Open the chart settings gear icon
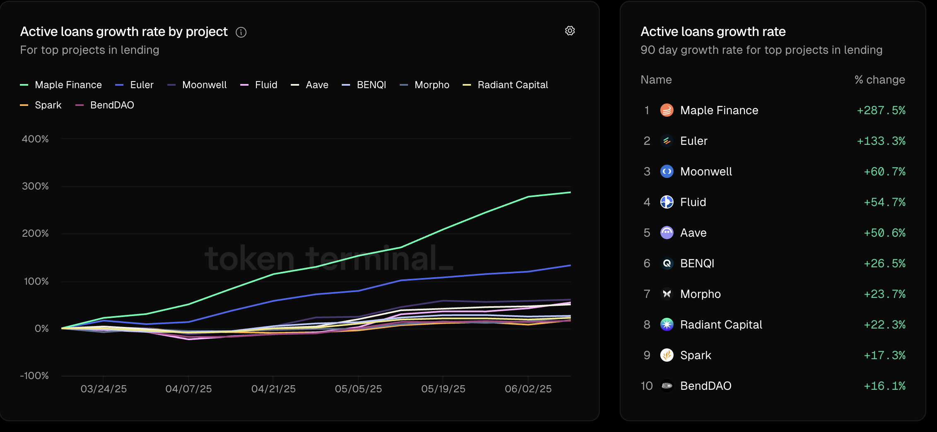This screenshot has width=937, height=432. pyautogui.click(x=570, y=31)
